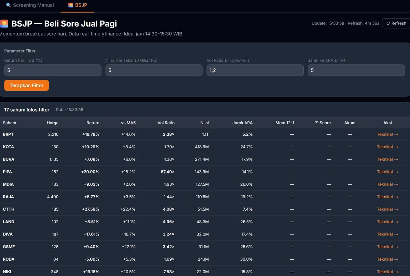This screenshot has width=410, height=276.
Task: Click the 418.6M Nilai value
Action: click(x=202, y=147)
